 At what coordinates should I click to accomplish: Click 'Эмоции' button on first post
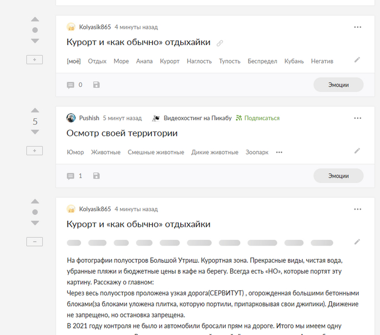click(x=338, y=85)
